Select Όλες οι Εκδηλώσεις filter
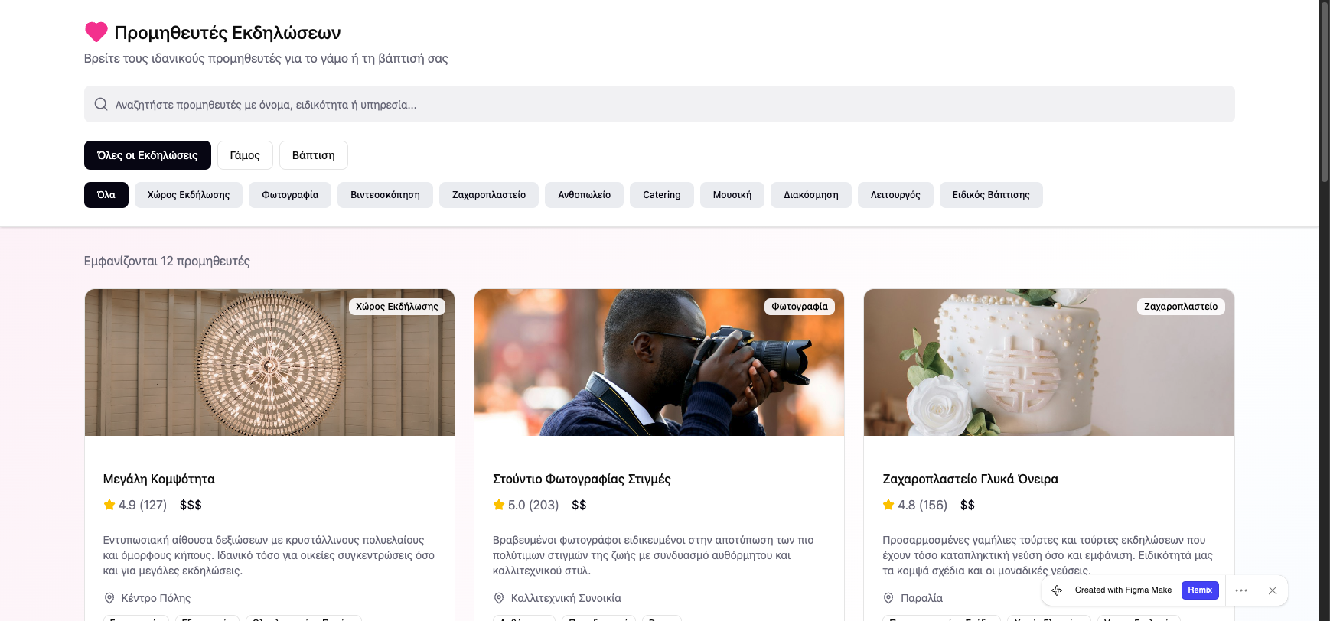1330x621 pixels. click(147, 155)
